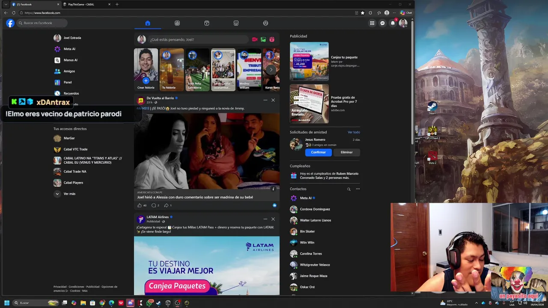Open account profile menu picture

(x=403, y=23)
